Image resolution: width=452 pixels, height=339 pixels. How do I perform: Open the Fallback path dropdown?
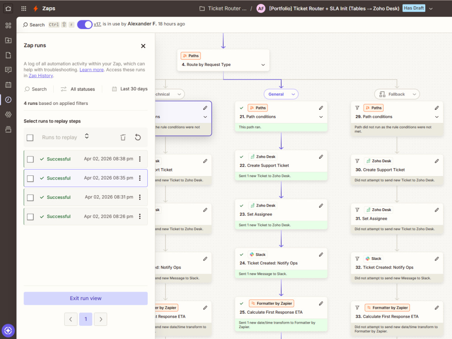[x=397, y=94]
